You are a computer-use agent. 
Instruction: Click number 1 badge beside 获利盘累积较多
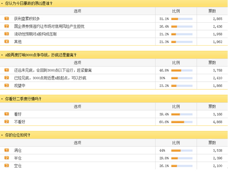click(7, 19)
